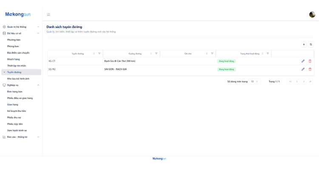Edit the KG-CT route with pencil icon
319x170 pixels.
tap(303, 61)
